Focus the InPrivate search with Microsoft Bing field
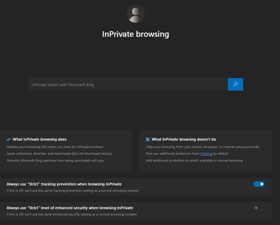Image resolution: width=280 pixels, height=225 pixels. pyautogui.click(x=128, y=84)
